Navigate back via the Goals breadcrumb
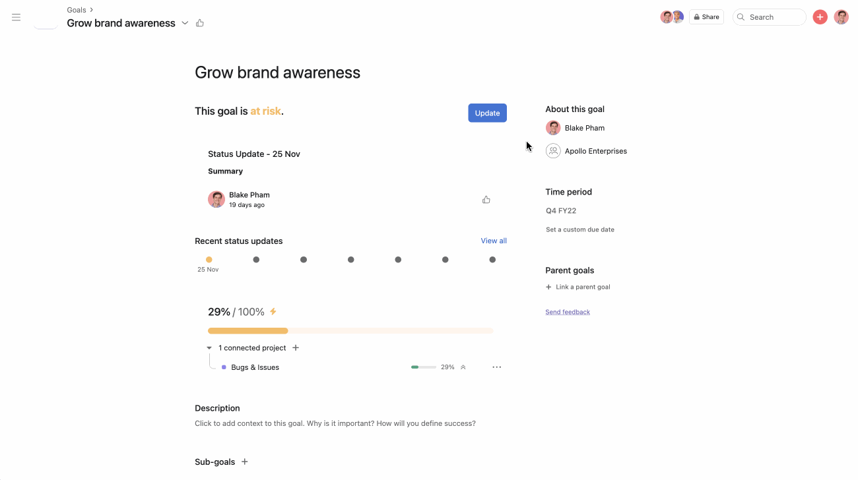Viewport: 858px width, 480px height. (75, 9)
